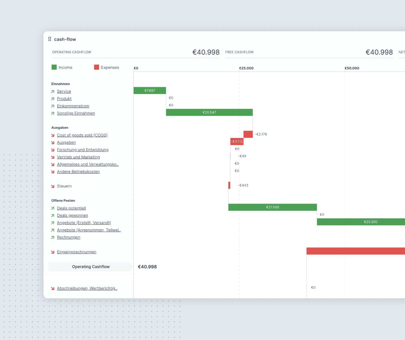Open the Produkt link
The image size is (405, 340).
tap(64, 99)
